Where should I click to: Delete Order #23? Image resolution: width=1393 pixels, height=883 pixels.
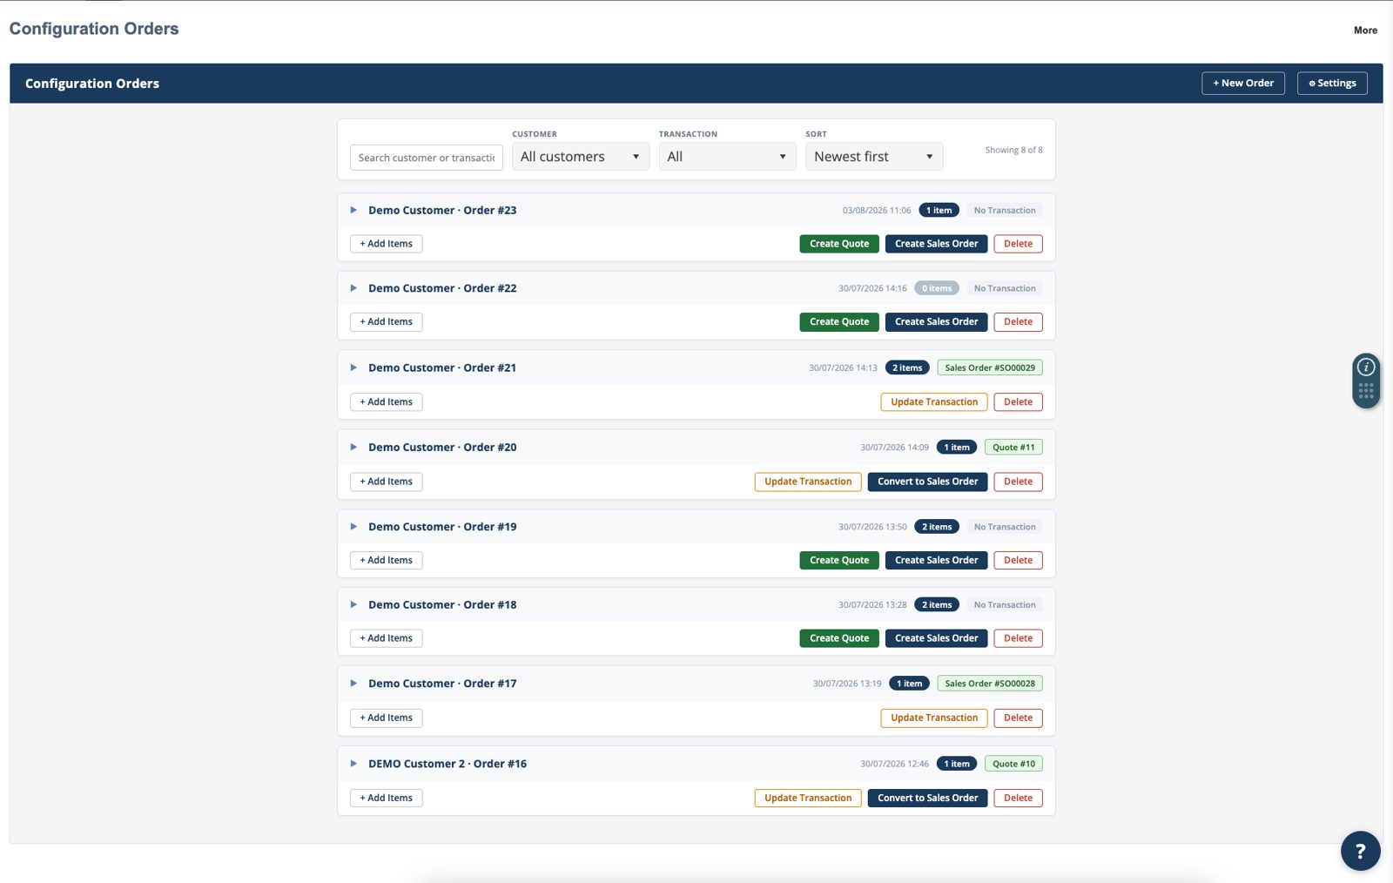coord(1018,244)
